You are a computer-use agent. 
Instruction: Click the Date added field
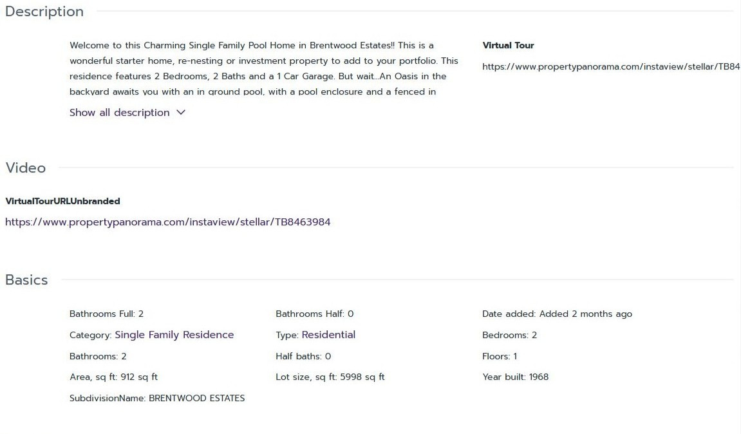pyautogui.click(x=557, y=314)
